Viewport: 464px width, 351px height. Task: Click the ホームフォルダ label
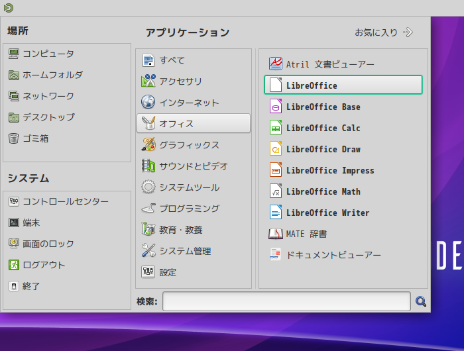52,75
